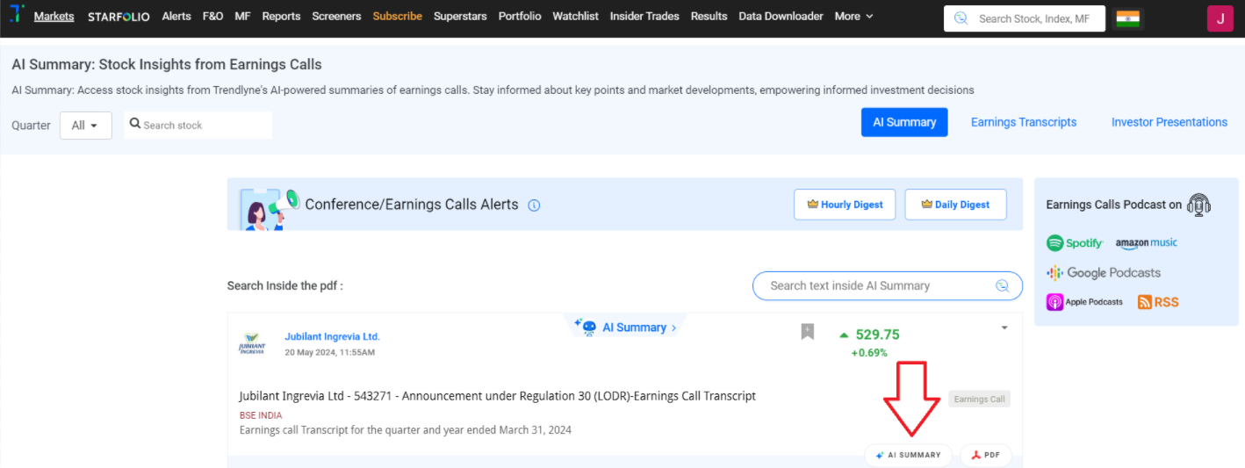Click the podcast microphone icon
The width and height of the screenshot is (1245, 468).
(x=1198, y=205)
